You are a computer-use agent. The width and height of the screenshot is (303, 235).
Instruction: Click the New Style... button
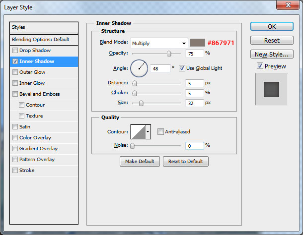pos(272,54)
